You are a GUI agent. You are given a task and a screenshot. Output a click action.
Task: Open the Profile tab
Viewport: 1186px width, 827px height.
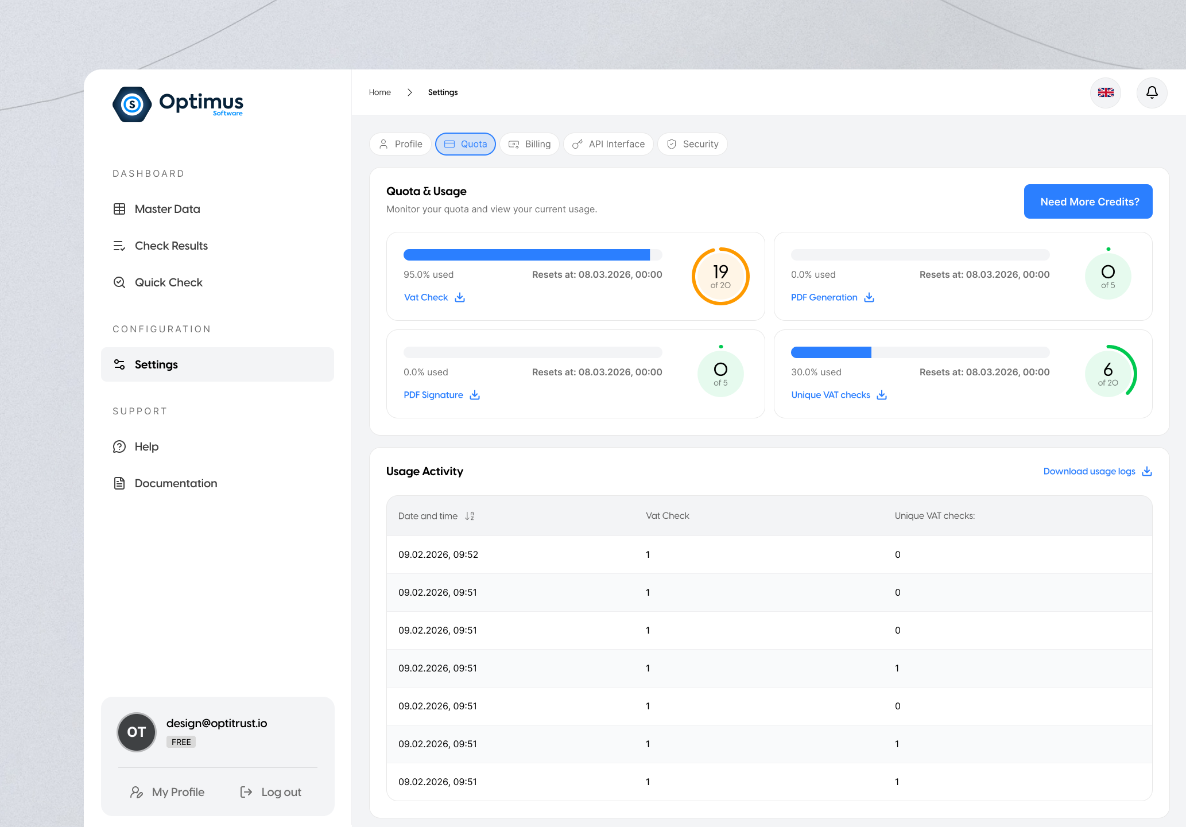(x=400, y=144)
